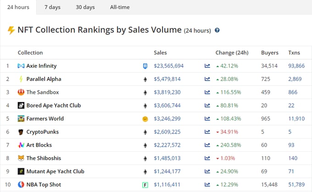This screenshot has width=312, height=192.
Task: Select the All-time tab
Action: 120,7
